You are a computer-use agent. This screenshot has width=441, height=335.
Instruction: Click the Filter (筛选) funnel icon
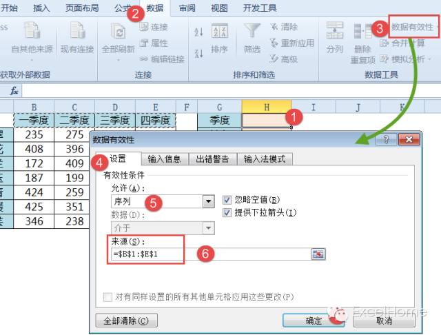253,32
